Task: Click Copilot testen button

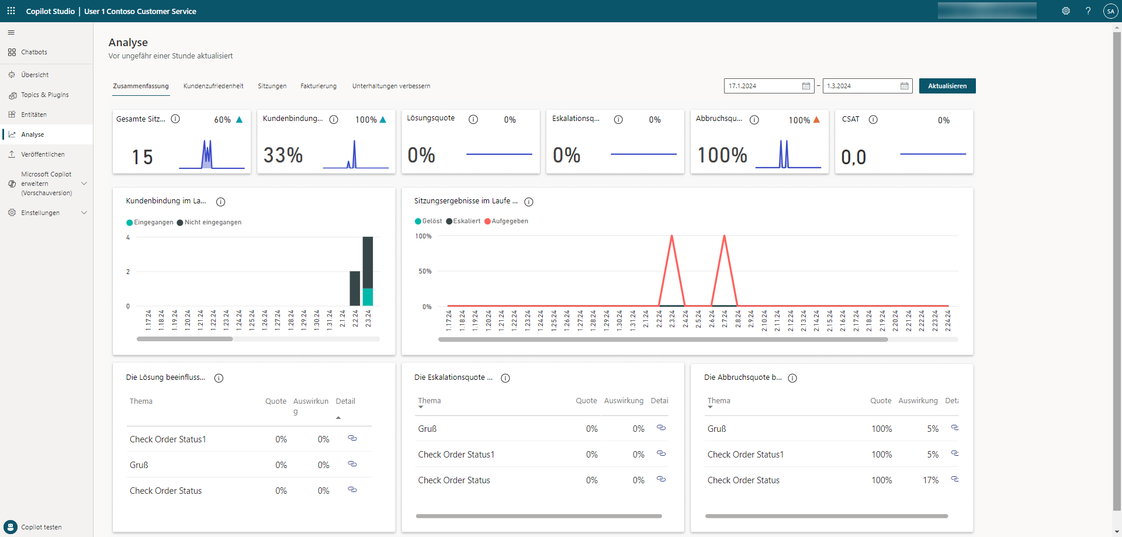Action: 33,526
